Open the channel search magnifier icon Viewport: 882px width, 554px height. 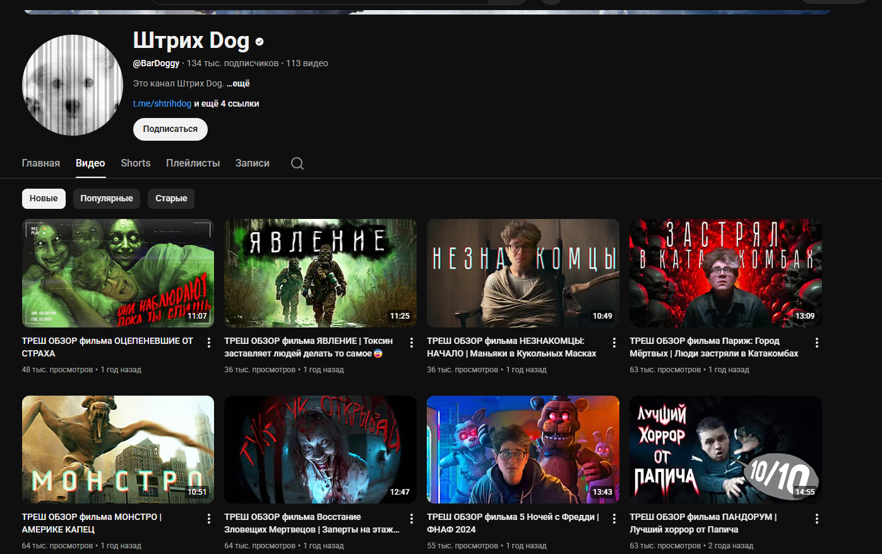[297, 163]
